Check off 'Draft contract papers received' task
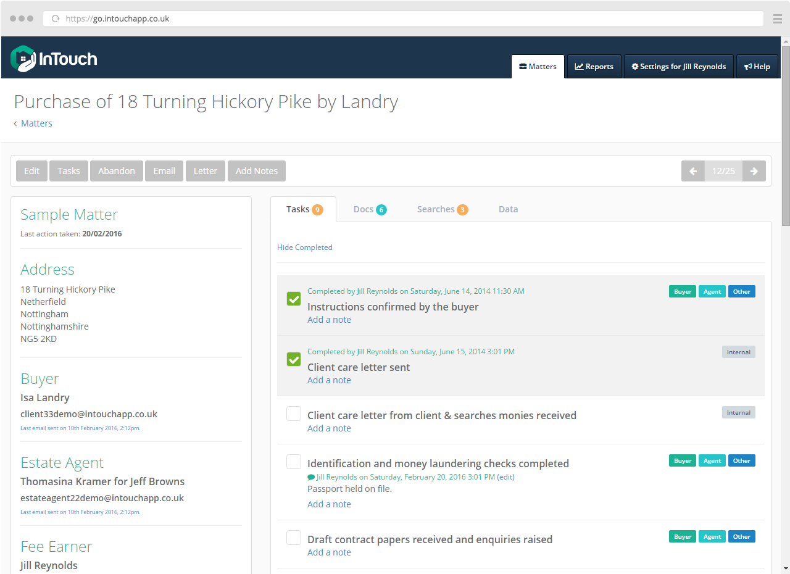The image size is (790, 574). (x=293, y=537)
